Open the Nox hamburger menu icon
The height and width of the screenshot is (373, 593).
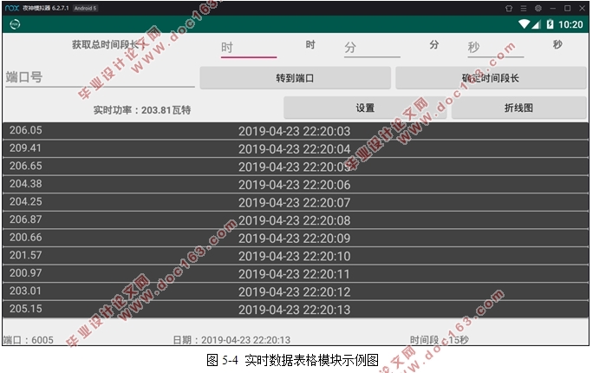point(524,9)
